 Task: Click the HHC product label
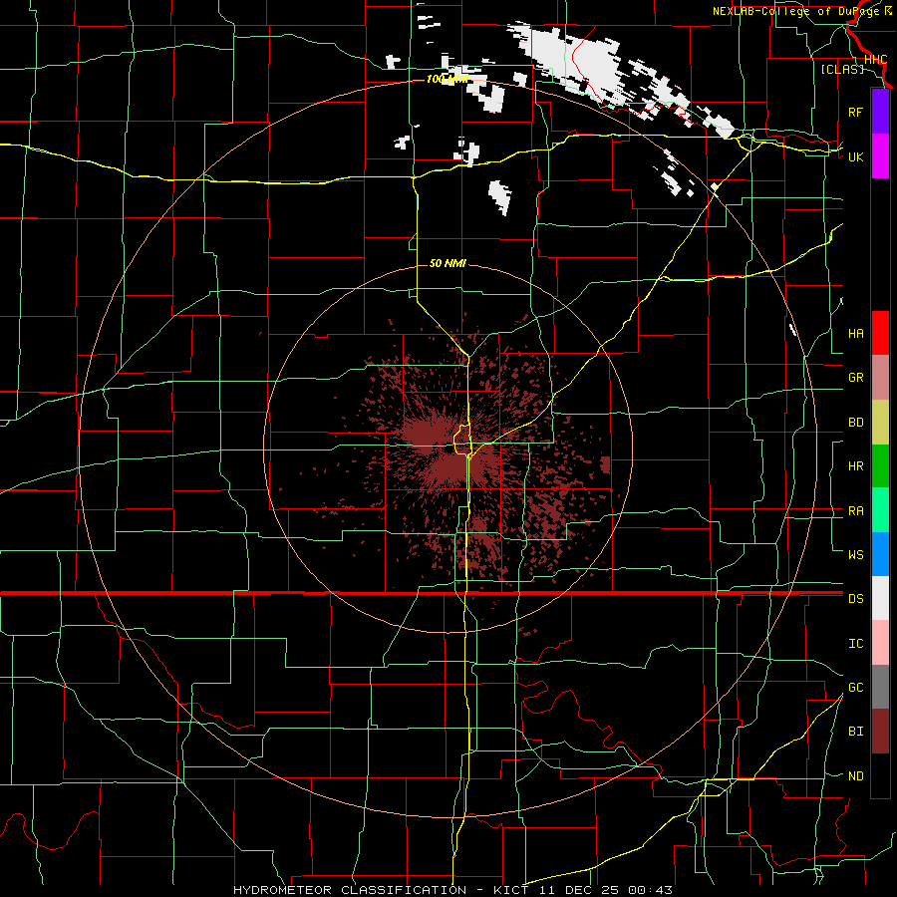(875, 60)
